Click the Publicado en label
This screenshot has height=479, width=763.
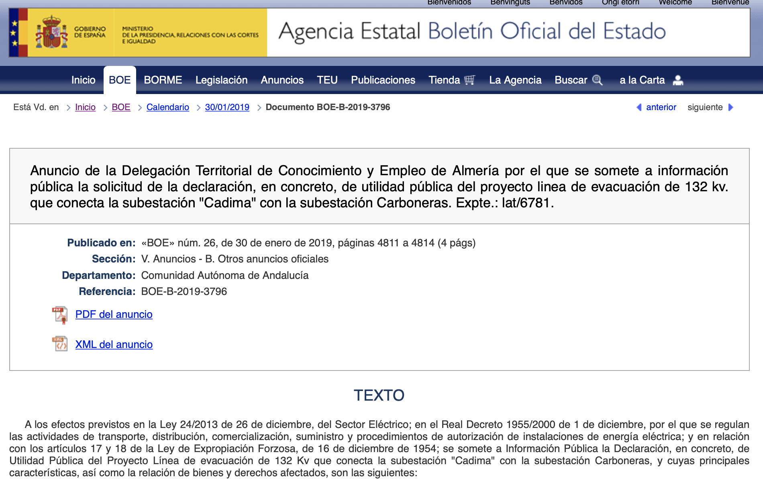[101, 243]
